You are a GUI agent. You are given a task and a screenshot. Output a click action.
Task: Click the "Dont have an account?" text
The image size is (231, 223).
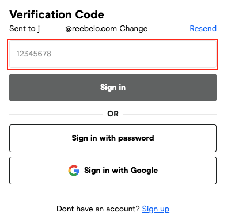pos(98,209)
